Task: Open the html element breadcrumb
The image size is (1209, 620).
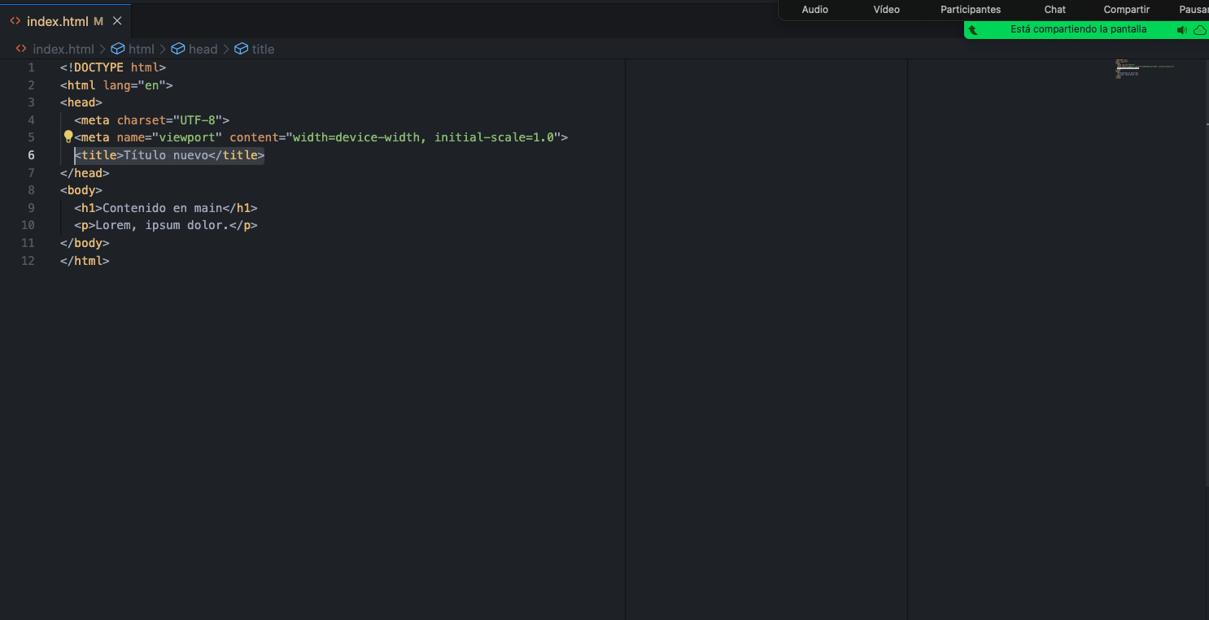Action: [142, 49]
